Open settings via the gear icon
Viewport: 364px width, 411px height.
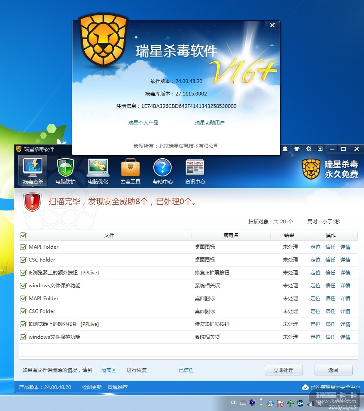coord(309,149)
